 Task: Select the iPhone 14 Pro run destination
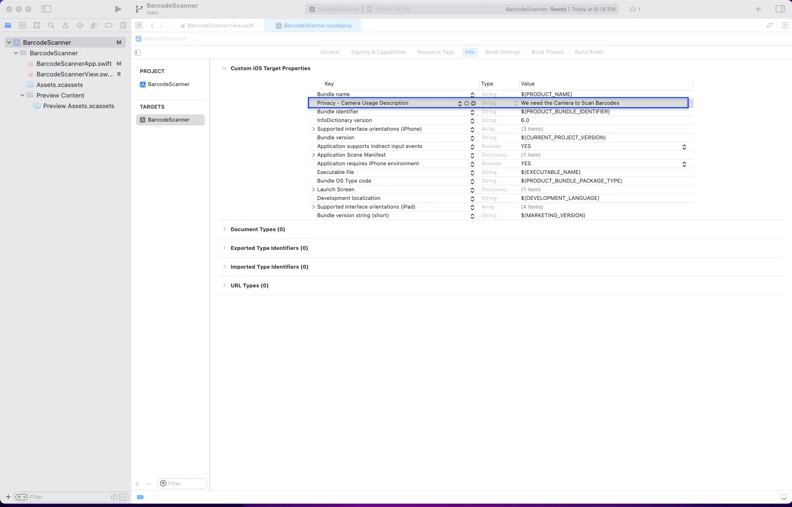pos(389,9)
